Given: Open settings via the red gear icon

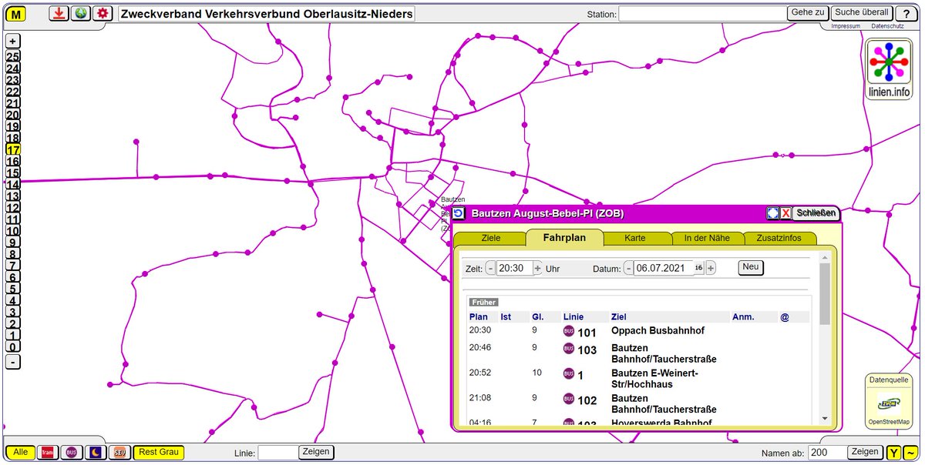Looking at the screenshot, I should (103, 14).
